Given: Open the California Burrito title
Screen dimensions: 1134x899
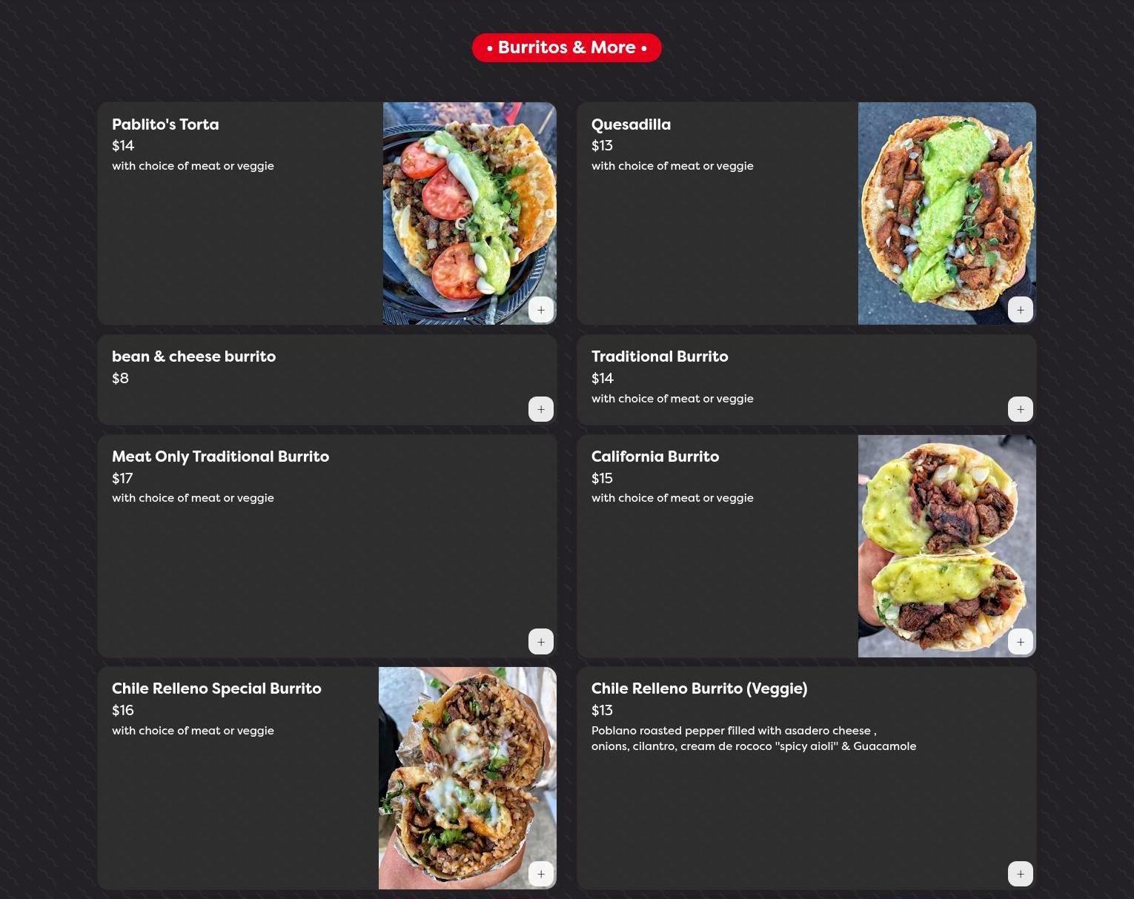Looking at the screenshot, I should click(655, 457).
